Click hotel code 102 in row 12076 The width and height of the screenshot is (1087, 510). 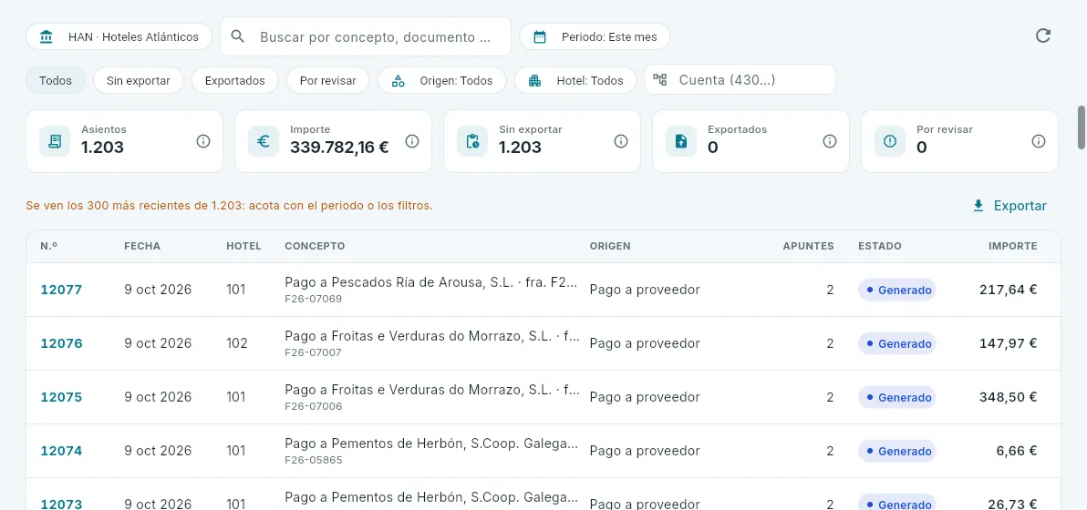click(x=236, y=343)
